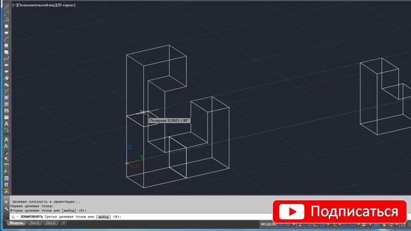Select the Hatch tool
This screenshot has height=231, width=411.
[6, 98]
